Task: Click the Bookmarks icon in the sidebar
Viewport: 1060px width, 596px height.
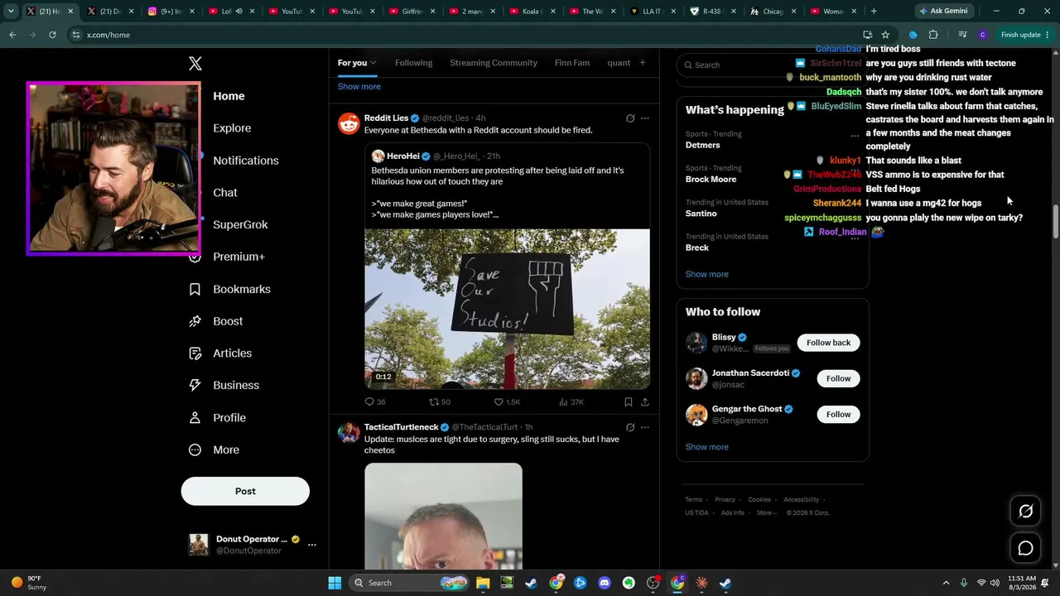Action: [x=195, y=289]
